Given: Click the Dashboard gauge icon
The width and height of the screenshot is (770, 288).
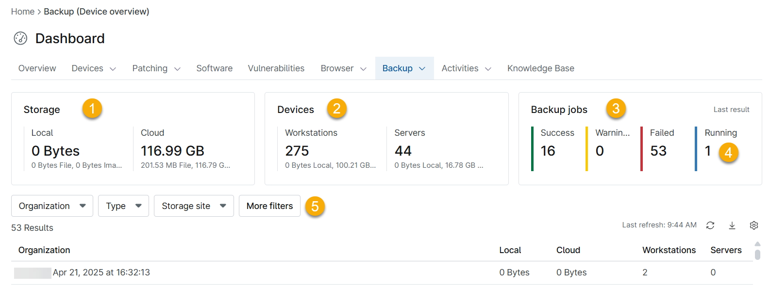Looking at the screenshot, I should pyautogui.click(x=20, y=38).
